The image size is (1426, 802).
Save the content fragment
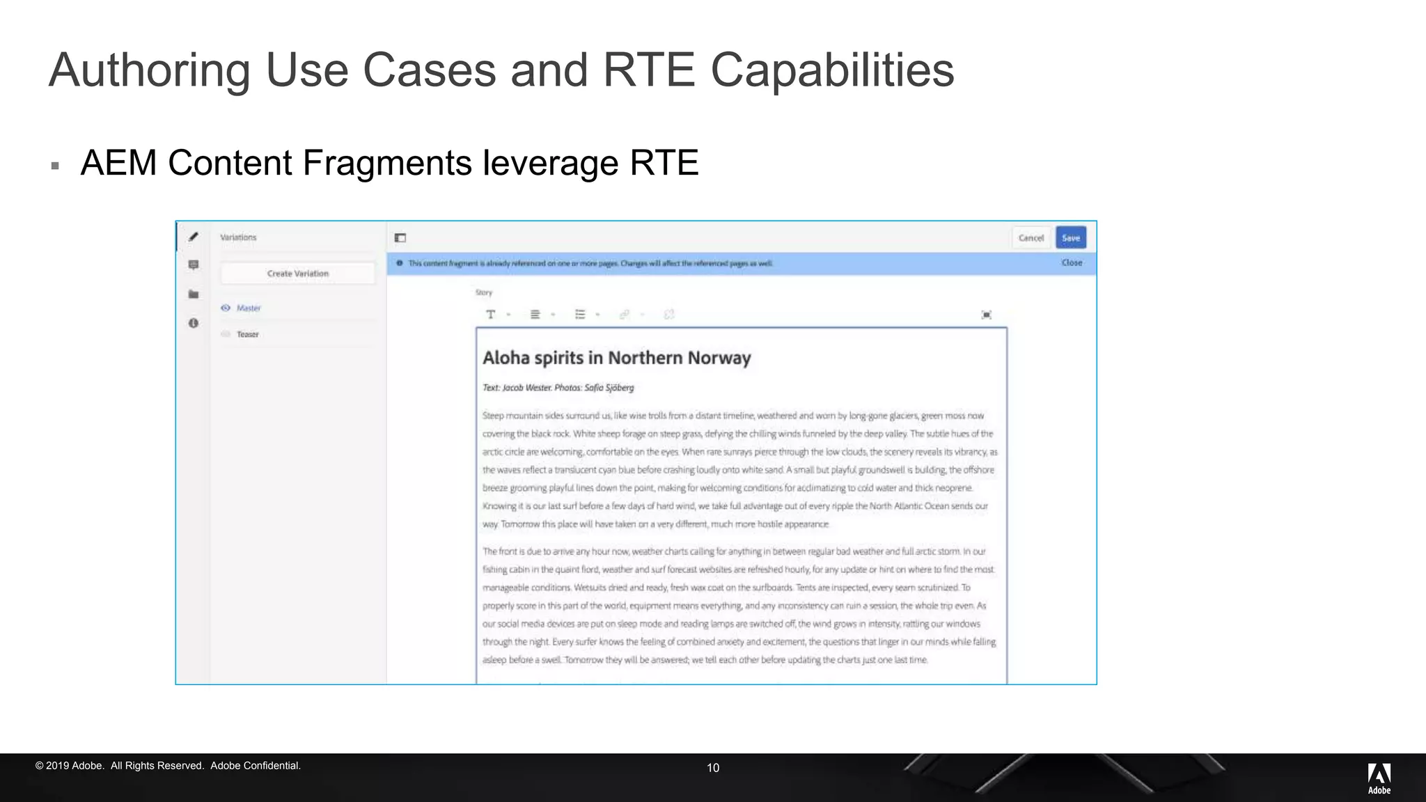[1071, 238]
